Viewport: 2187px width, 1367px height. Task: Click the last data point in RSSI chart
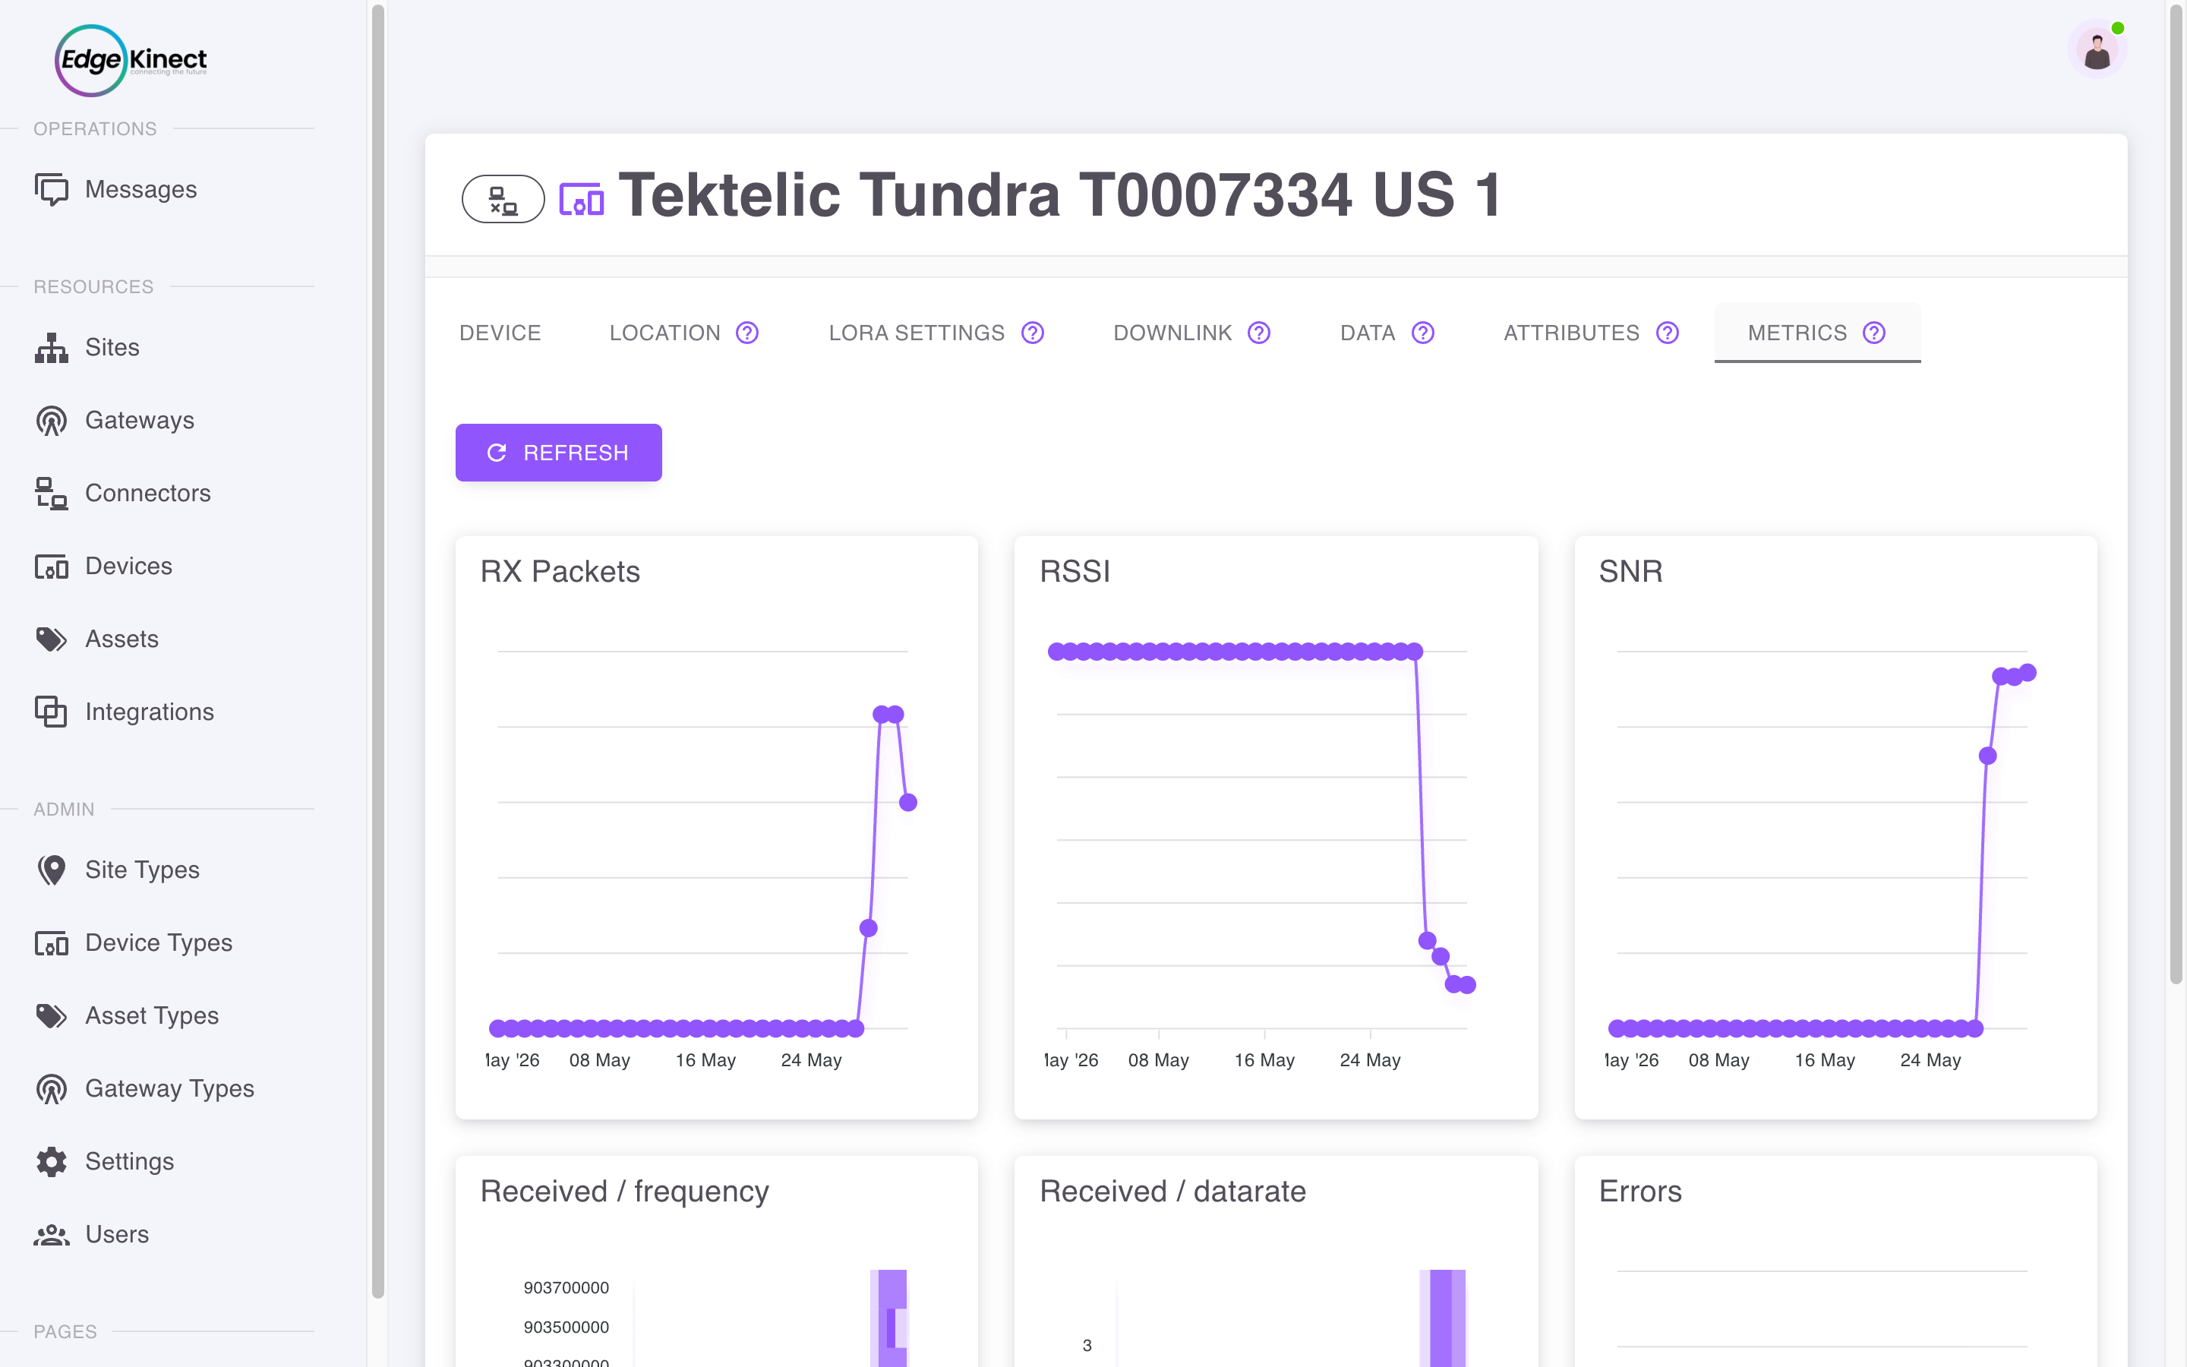1468,984
